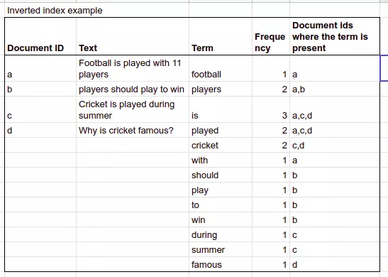Select the 'c,d' document ids cell

pyautogui.click(x=335, y=145)
